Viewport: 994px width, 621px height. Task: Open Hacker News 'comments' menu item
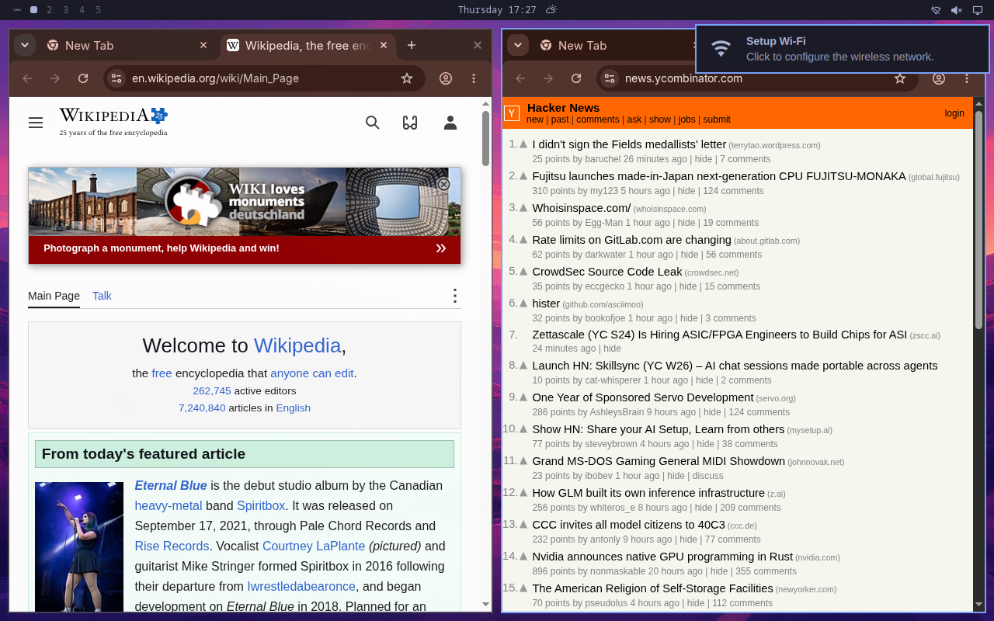598,120
